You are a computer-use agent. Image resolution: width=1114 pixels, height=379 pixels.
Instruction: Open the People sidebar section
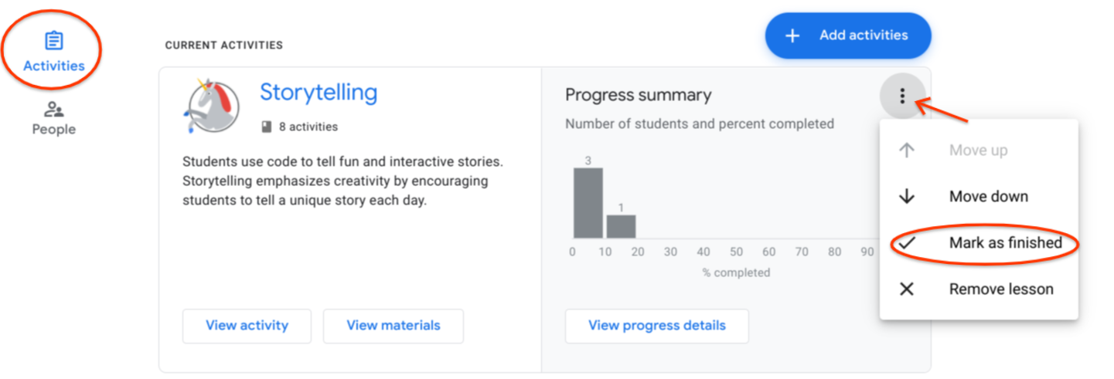coord(53,118)
